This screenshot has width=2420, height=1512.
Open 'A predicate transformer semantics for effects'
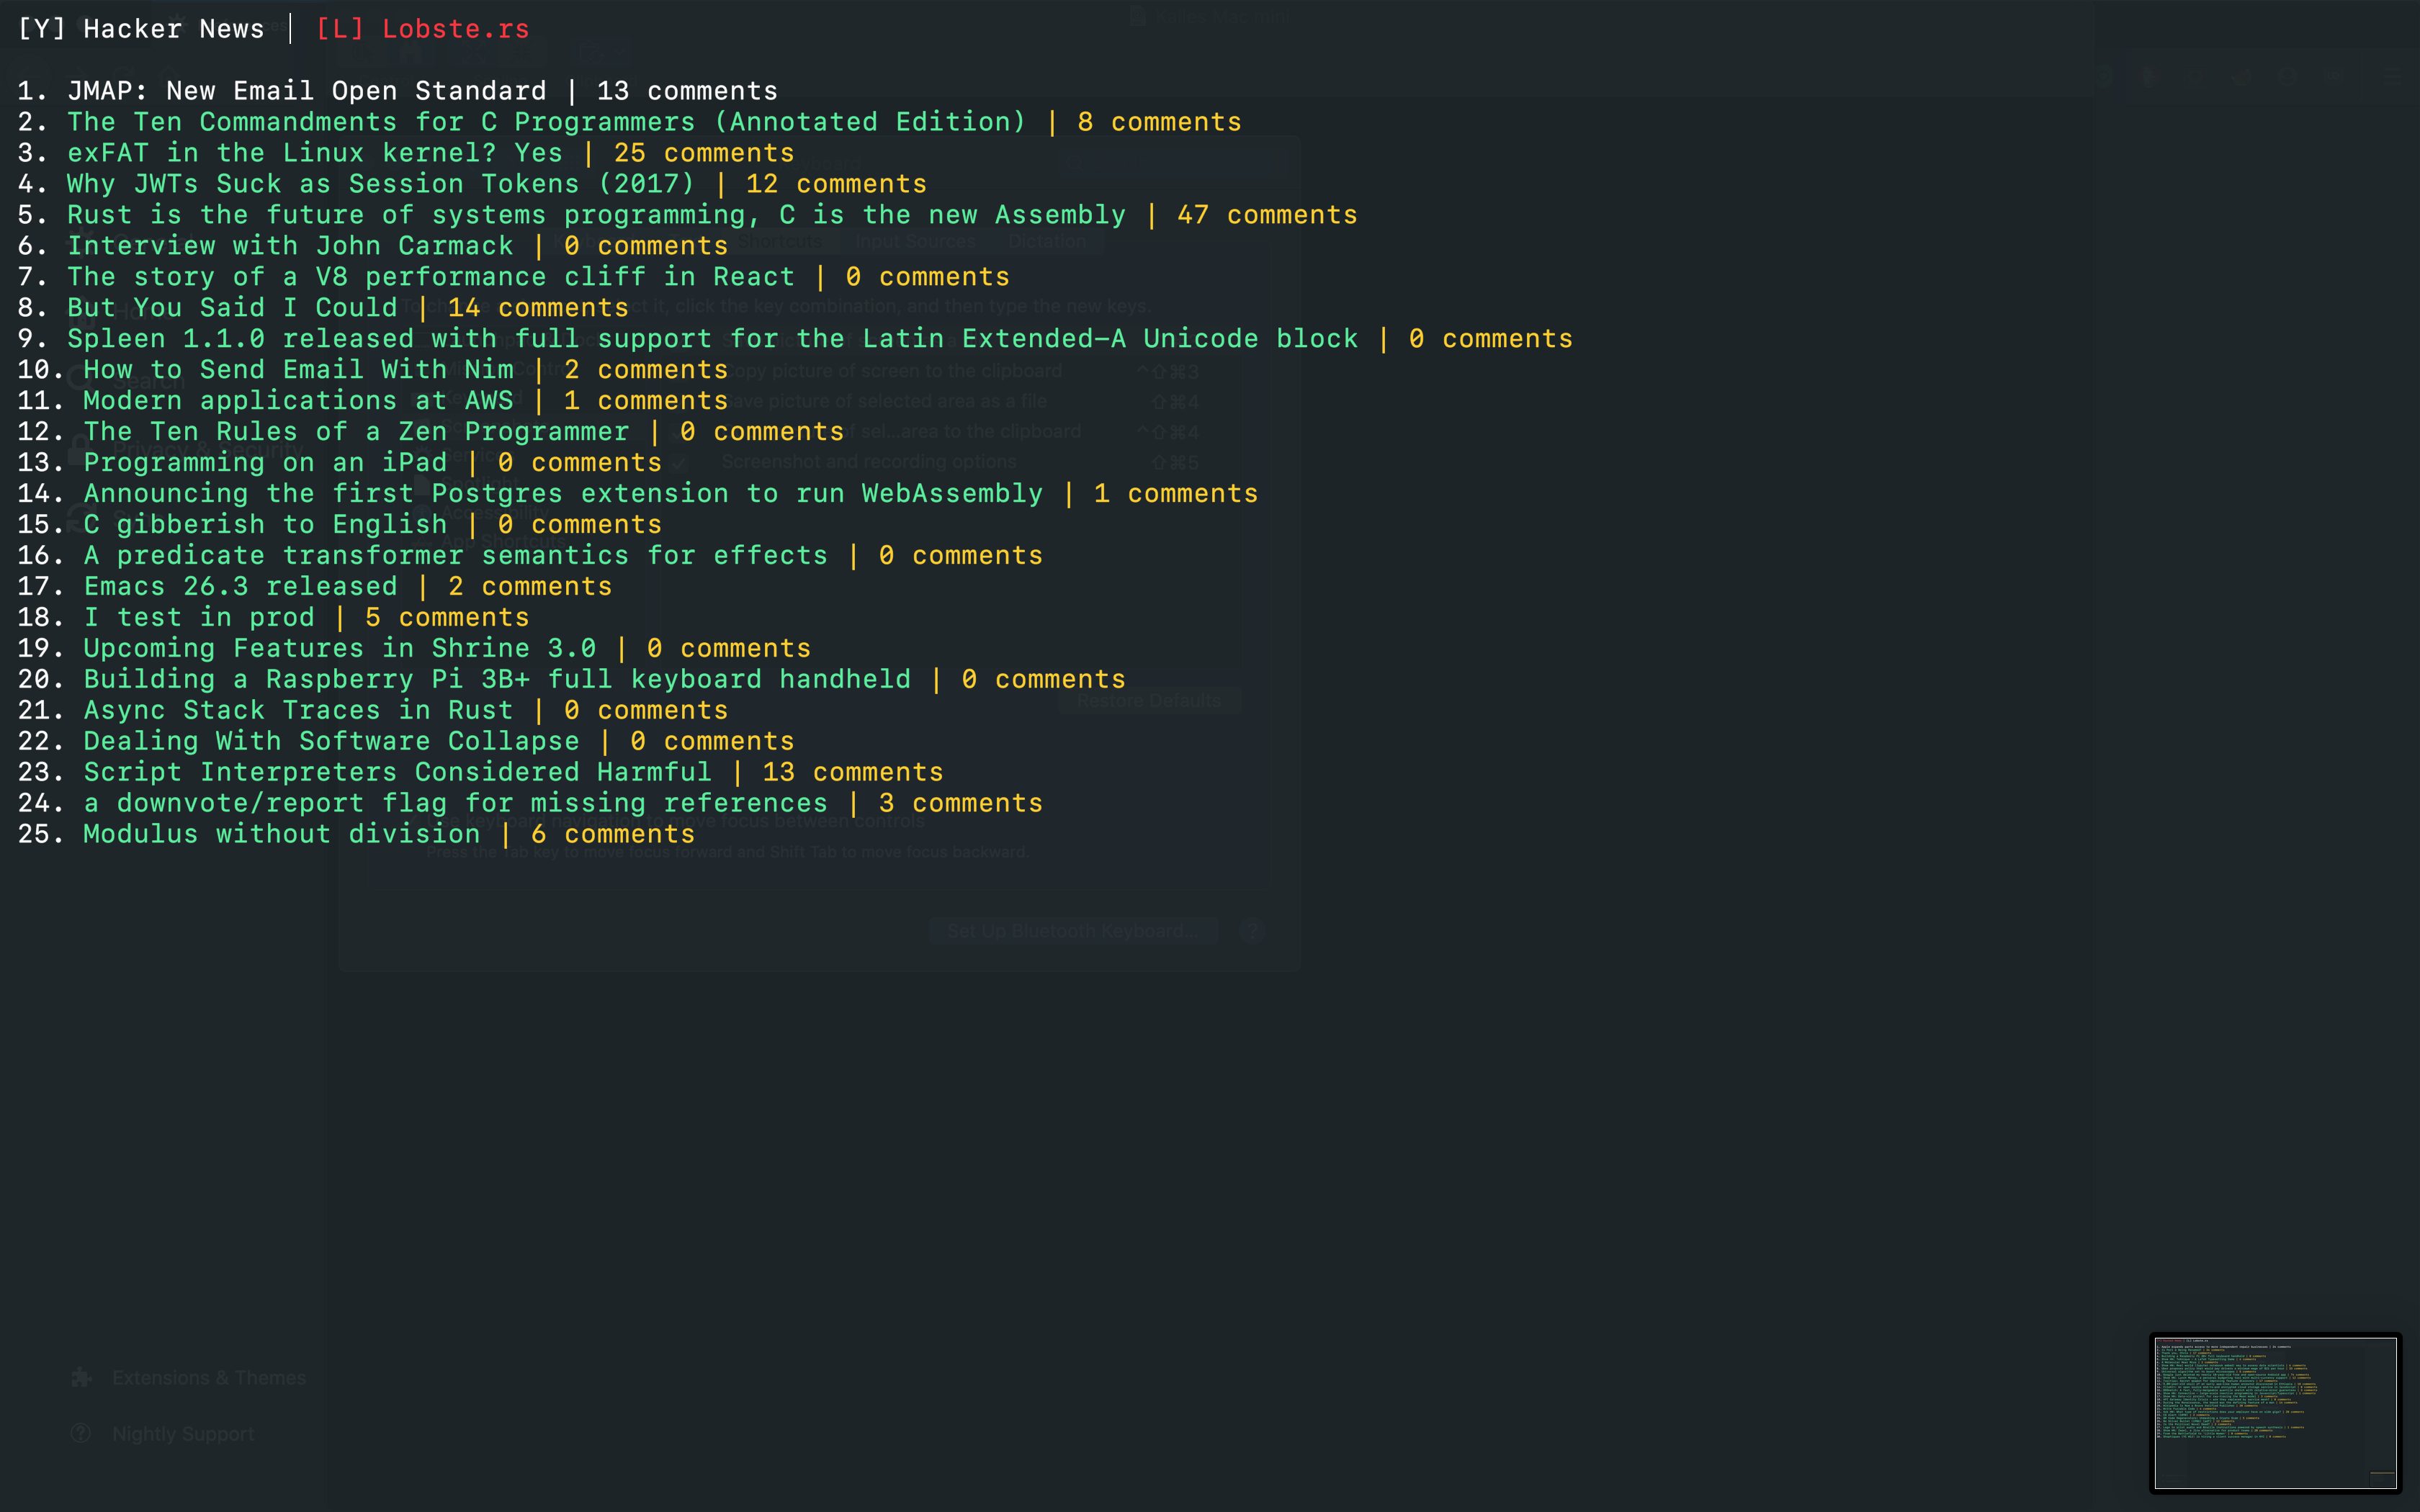coord(456,556)
